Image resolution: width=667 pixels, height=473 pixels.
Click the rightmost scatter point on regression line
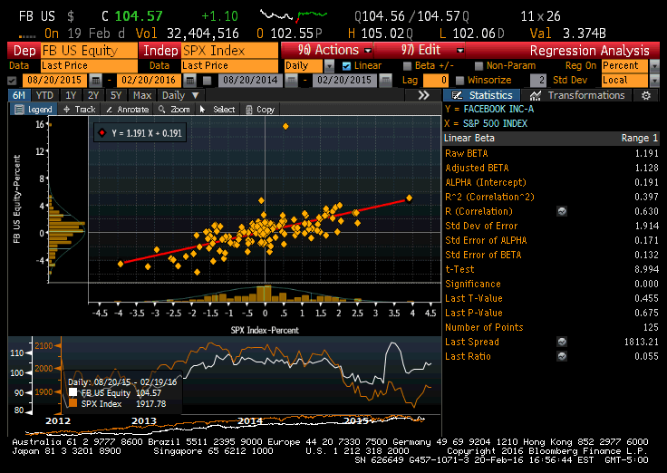pyautogui.click(x=409, y=198)
